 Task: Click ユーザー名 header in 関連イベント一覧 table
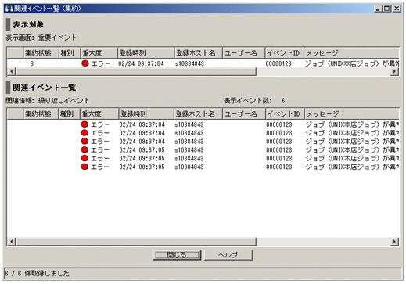(244, 114)
